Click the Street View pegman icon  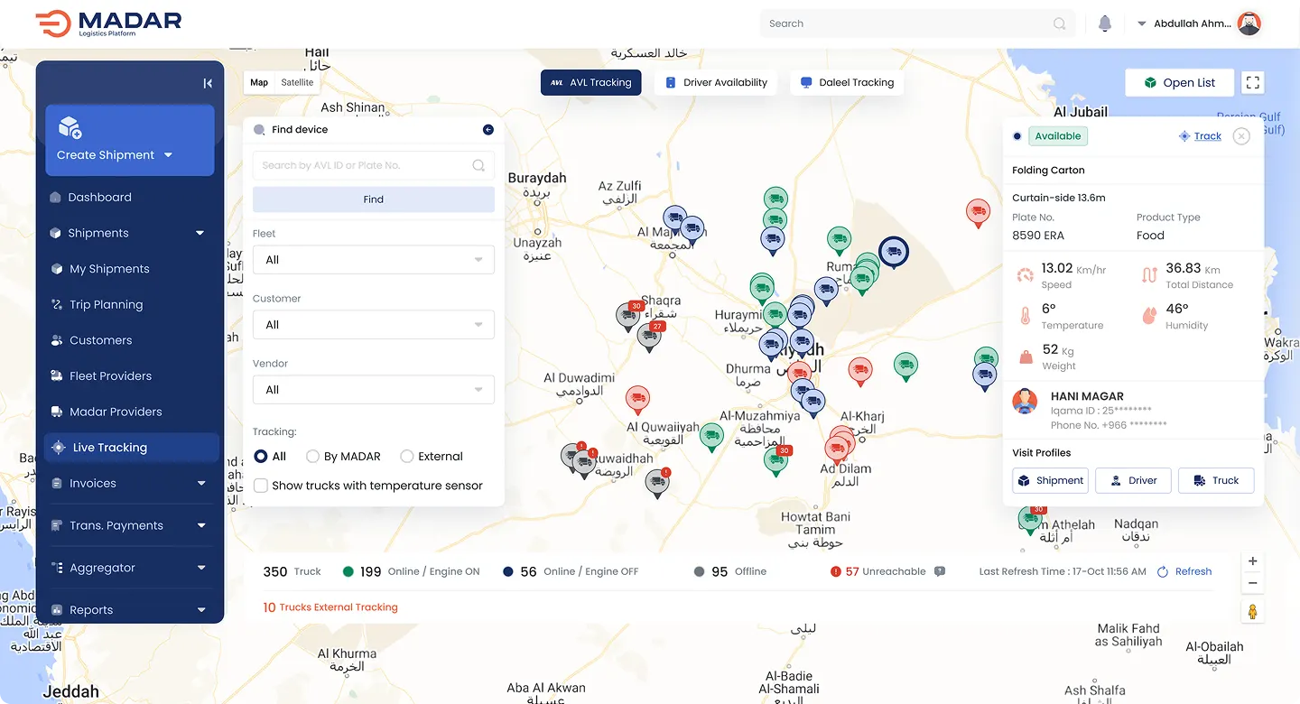click(1253, 611)
